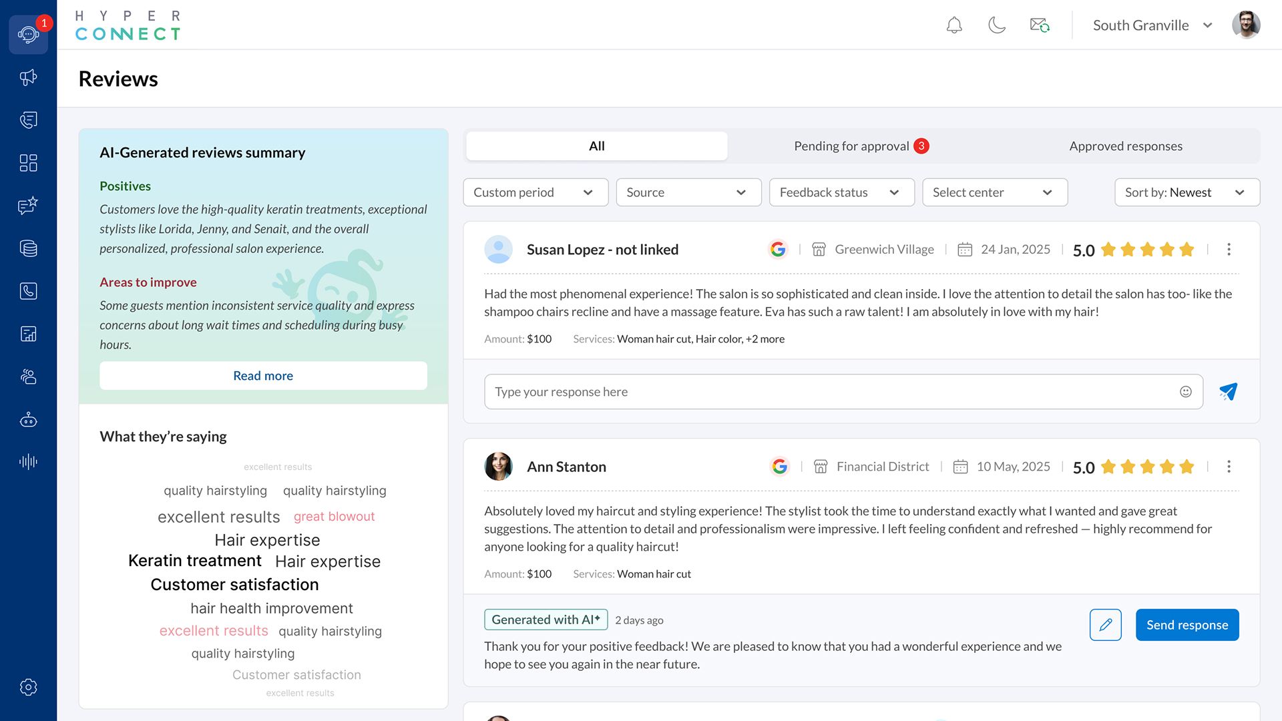
Task: Open the bot assistant sidebar icon
Action: pyautogui.click(x=28, y=420)
